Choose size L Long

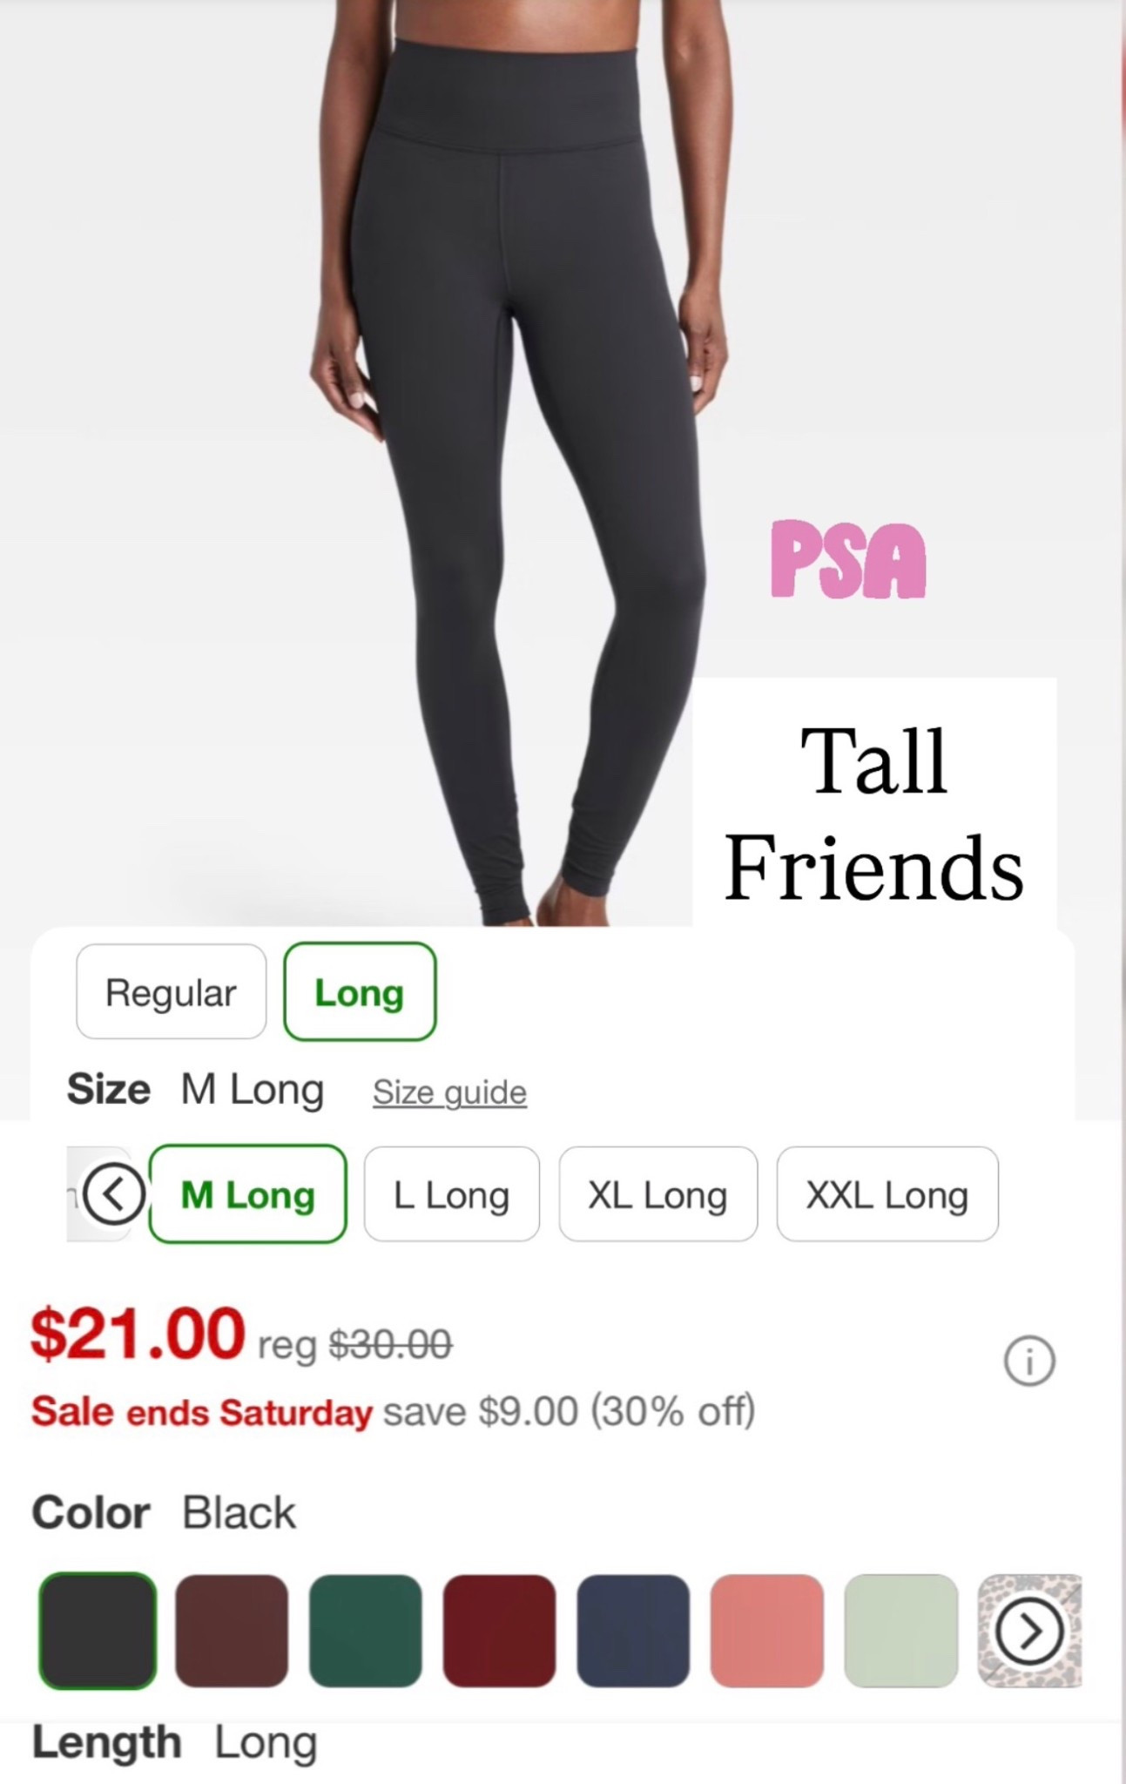tap(452, 1194)
